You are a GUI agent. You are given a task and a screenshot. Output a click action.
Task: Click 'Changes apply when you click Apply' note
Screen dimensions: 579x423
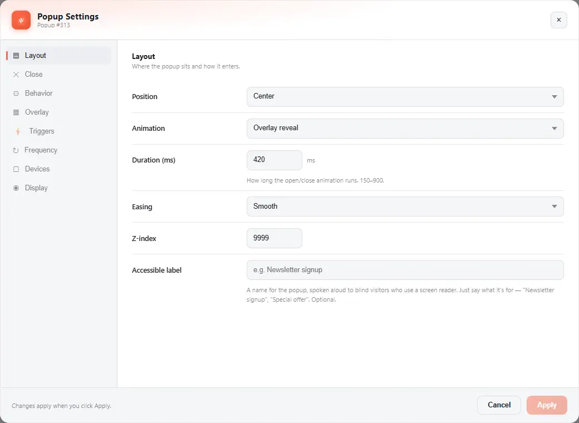(x=61, y=406)
